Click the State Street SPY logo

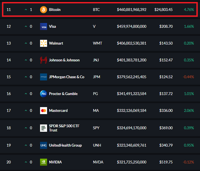tap(43, 128)
